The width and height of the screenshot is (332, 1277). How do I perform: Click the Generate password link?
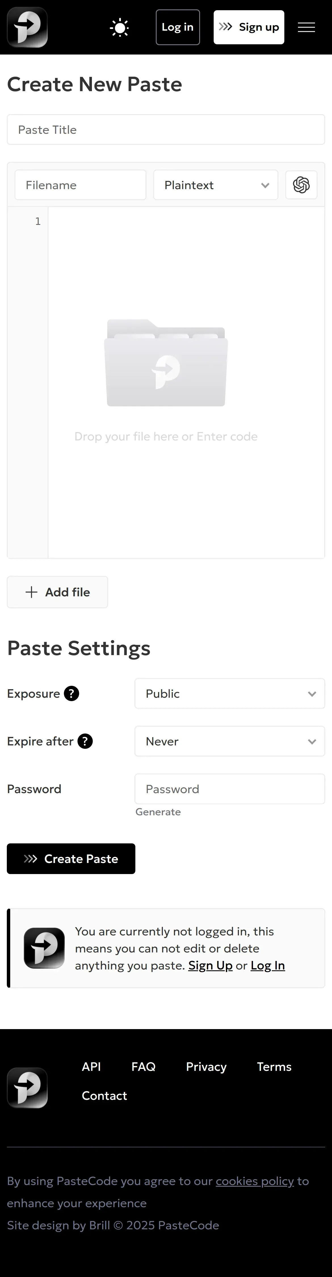tap(158, 812)
